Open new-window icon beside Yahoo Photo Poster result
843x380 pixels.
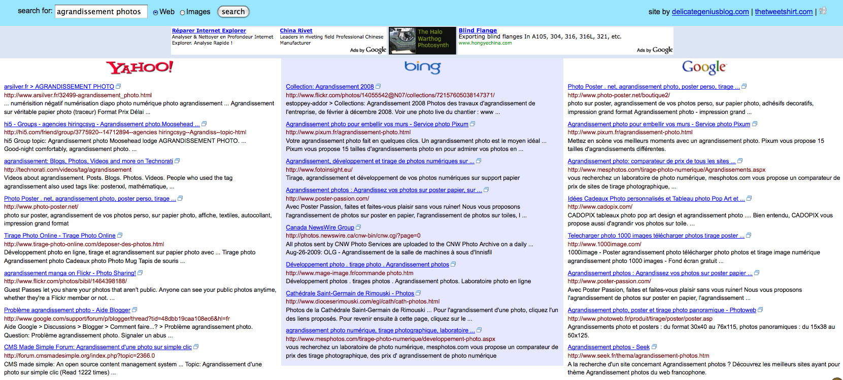[x=180, y=199]
